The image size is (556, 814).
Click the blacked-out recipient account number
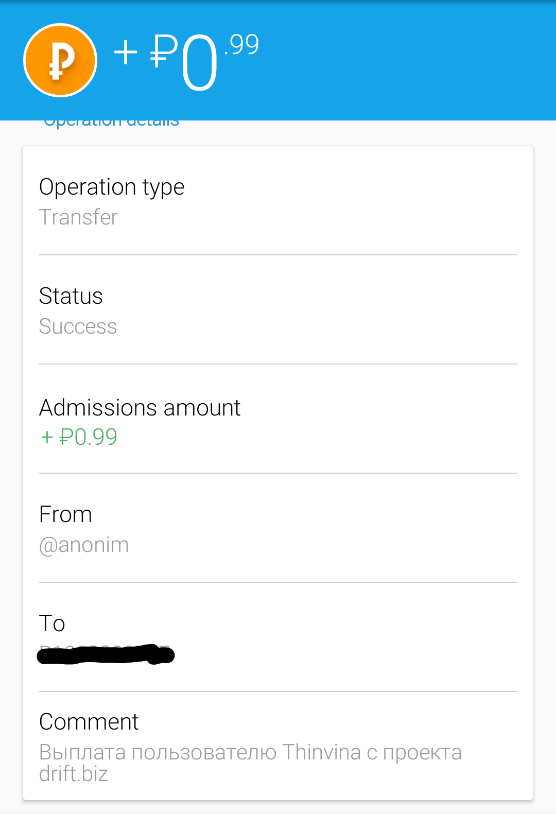[106, 655]
